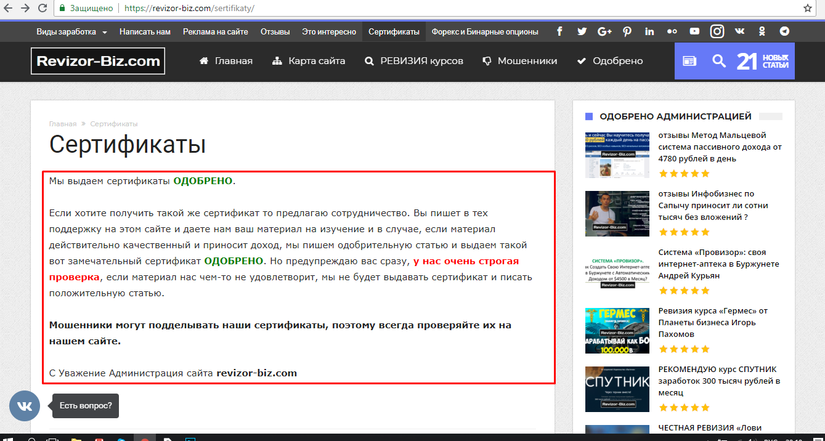The height and width of the screenshot is (441, 825).
Task: Go to РЕВИЗИЯ курсов section
Action: tap(413, 61)
